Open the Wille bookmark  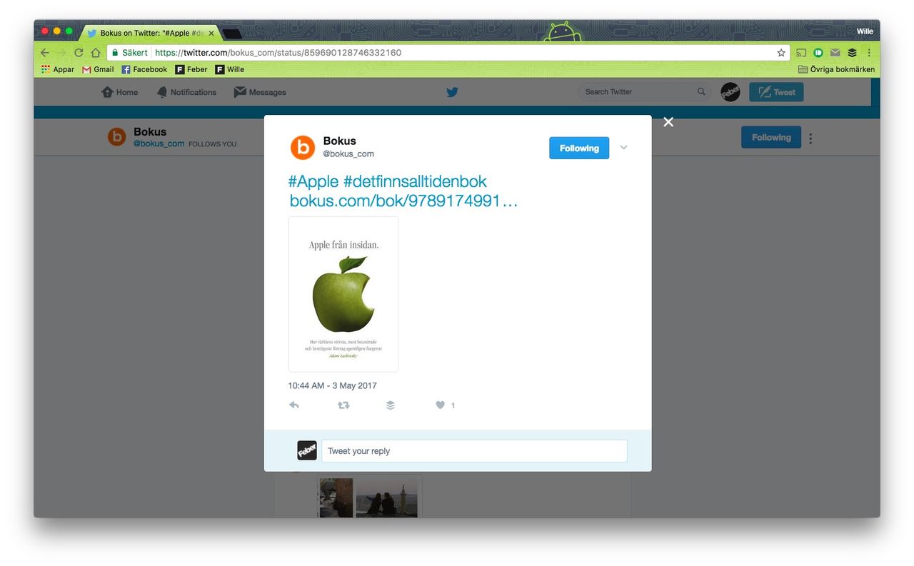coord(229,69)
